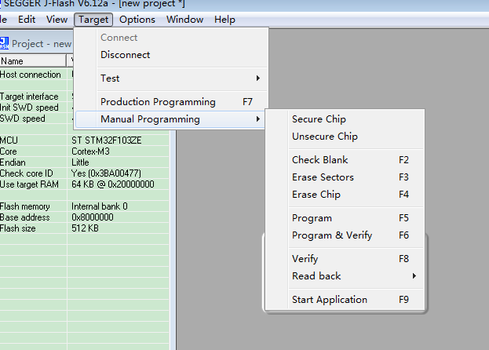Image resolution: width=489 pixels, height=350 pixels.
Task: Click the Little endian value
Action: pyautogui.click(x=80, y=162)
